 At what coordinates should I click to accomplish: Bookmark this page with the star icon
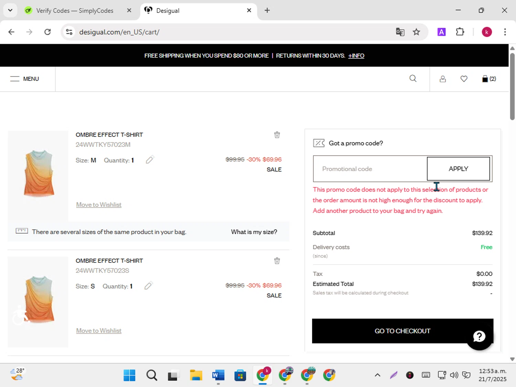pos(417,32)
